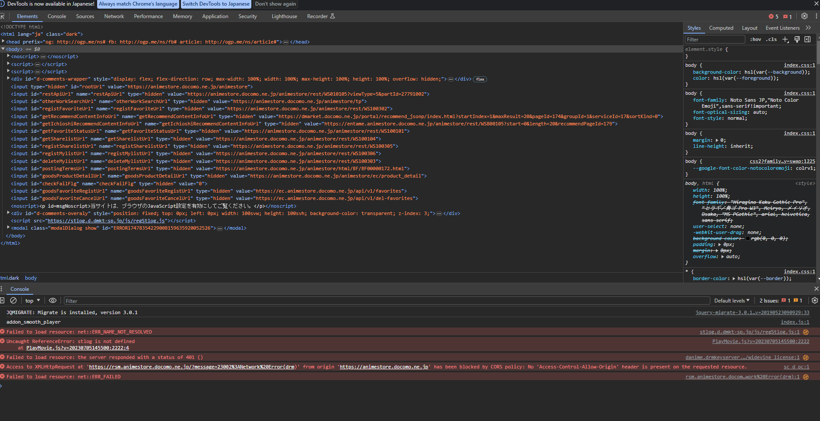Image resolution: width=820 pixels, height=421 pixels.
Task: Expand the d-comments-overaly div node
Action: 9,213
